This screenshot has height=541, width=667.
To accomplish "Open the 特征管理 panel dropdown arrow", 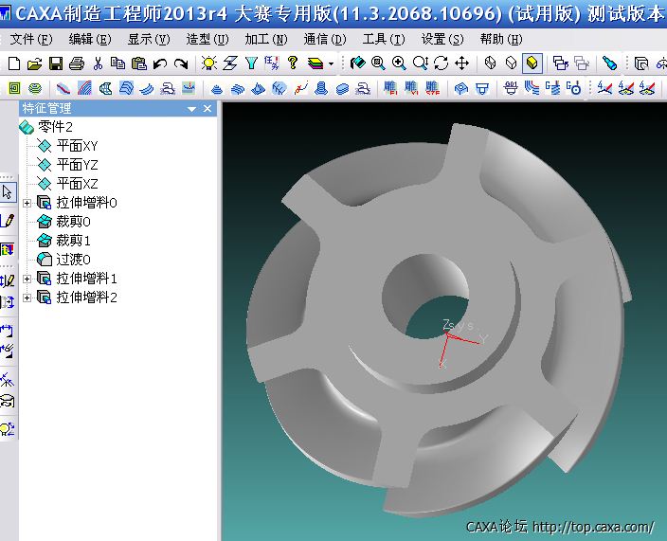I will pos(191,109).
